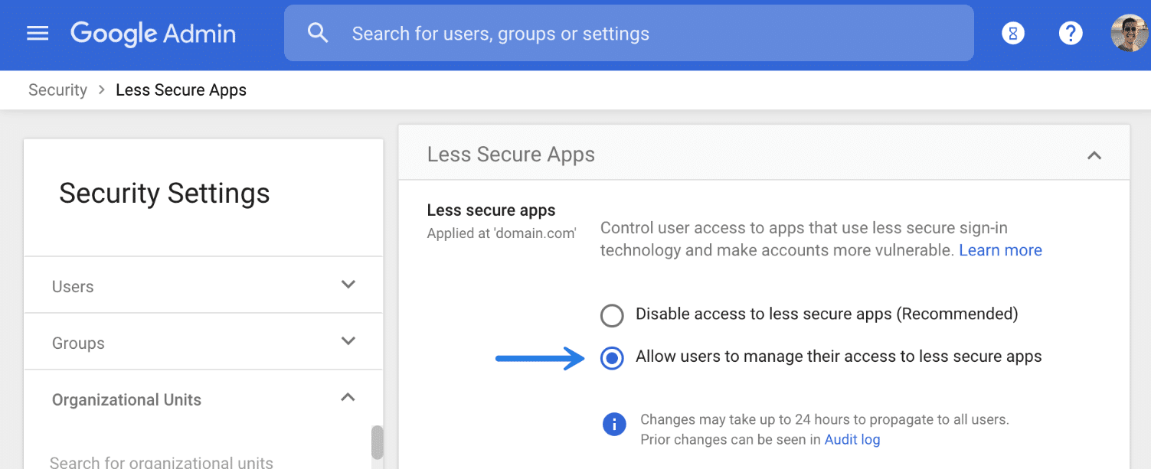Viewport: 1151px width, 469px height.
Task: Click the search for users input field
Action: click(628, 33)
